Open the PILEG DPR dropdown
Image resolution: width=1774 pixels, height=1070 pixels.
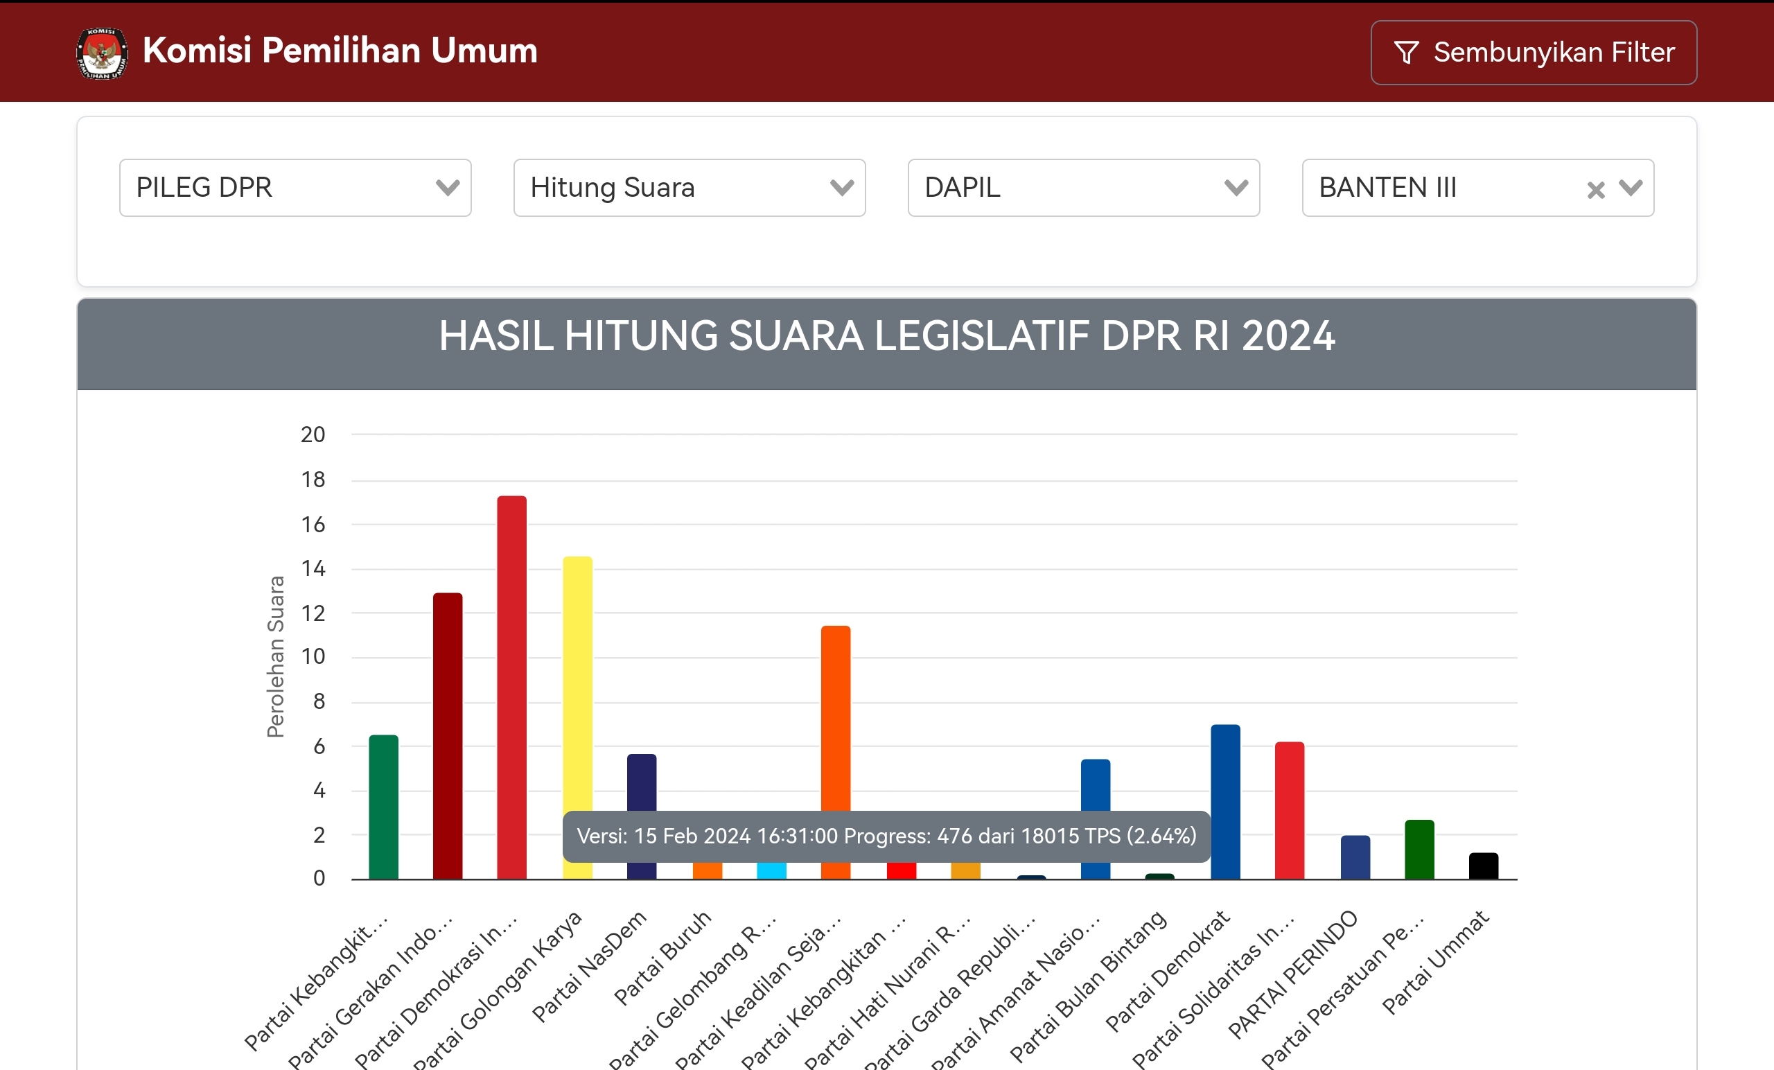click(295, 188)
